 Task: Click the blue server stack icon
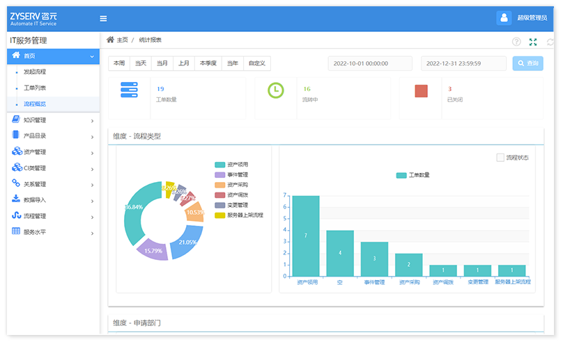129,90
